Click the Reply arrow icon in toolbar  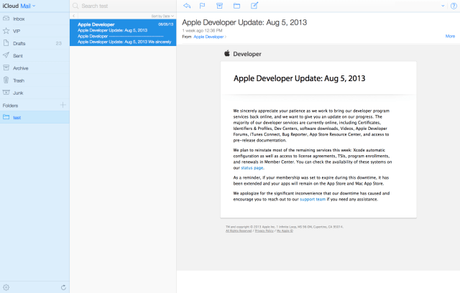(x=188, y=6)
